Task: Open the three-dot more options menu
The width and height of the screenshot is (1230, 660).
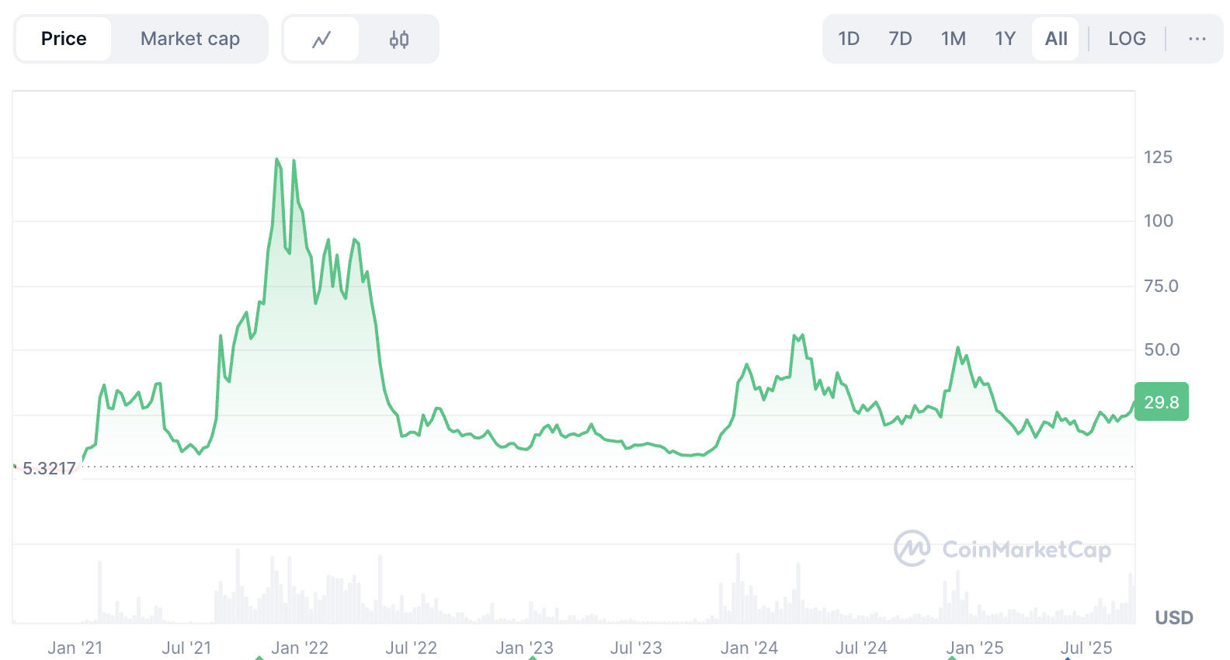Action: (x=1197, y=39)
